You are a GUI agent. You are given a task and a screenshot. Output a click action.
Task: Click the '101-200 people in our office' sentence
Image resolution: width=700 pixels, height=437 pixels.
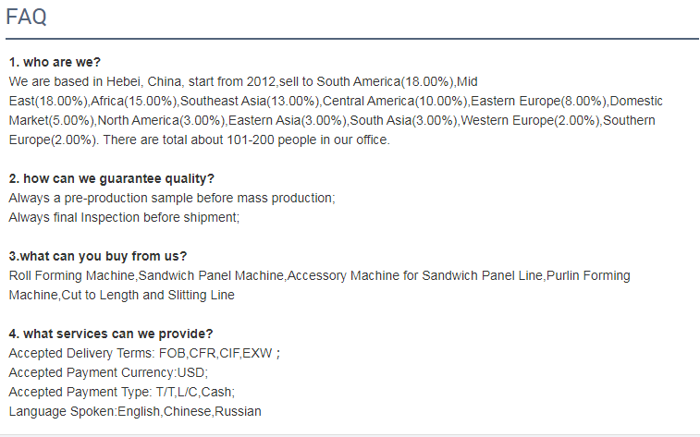(308, 140)
